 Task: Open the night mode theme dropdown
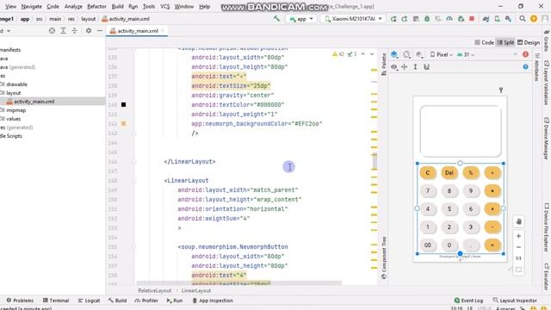pos(419,54)
